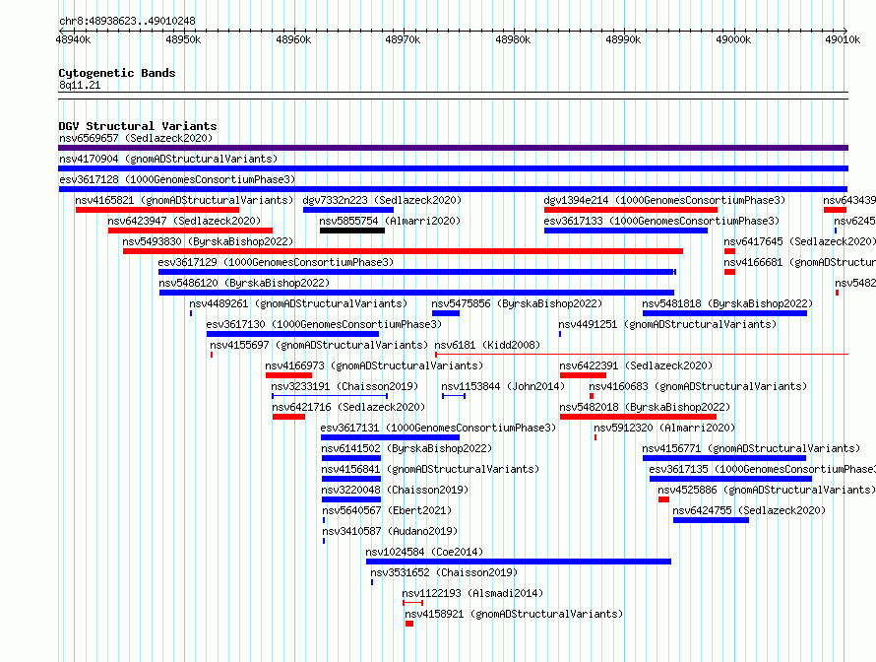
Task: Click esv3617131 variant label
Action: (439, 428)
